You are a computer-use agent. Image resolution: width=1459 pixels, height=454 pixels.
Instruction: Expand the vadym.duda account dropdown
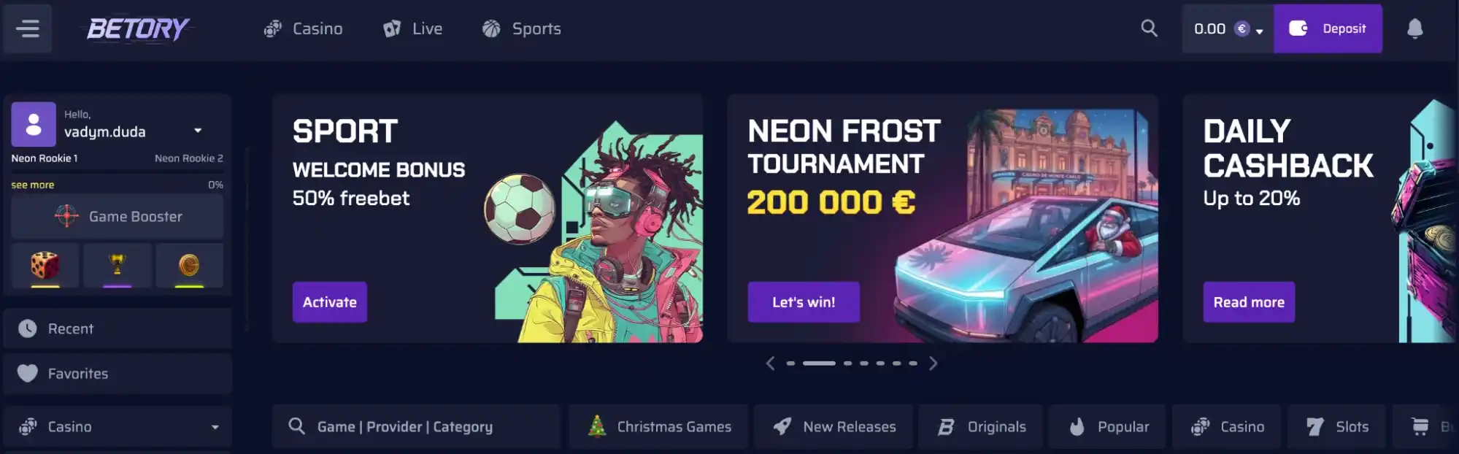[198, 131]
